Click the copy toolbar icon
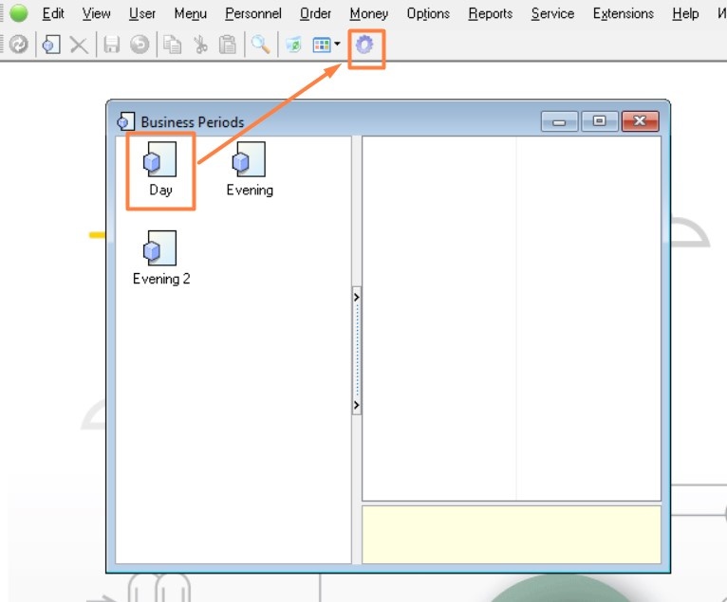727x602 pixels. [172, 45]
